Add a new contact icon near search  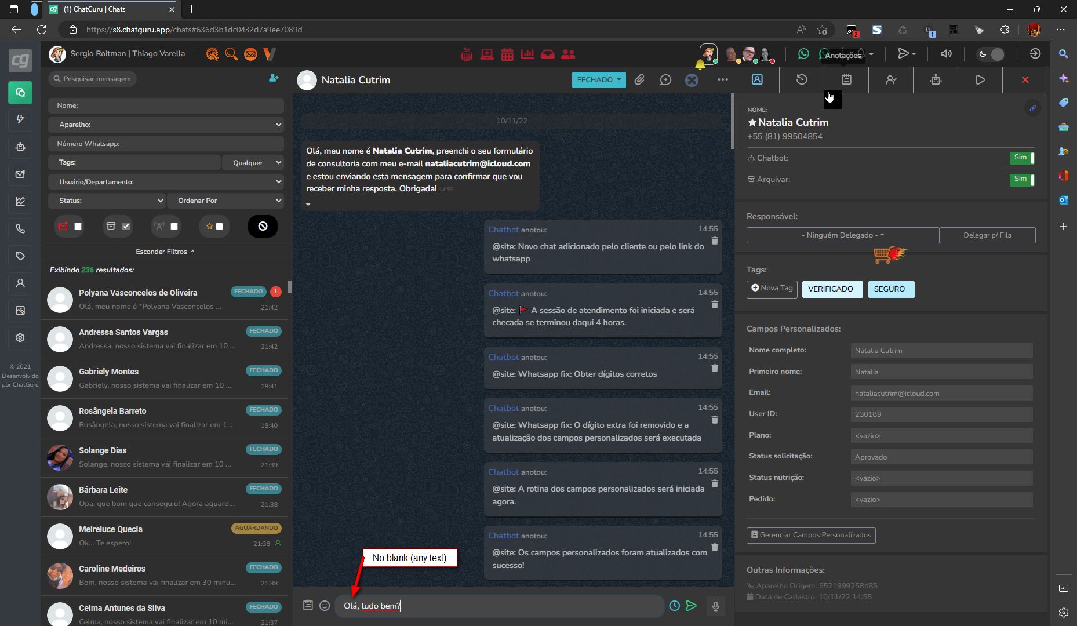[x=274, y=78]
